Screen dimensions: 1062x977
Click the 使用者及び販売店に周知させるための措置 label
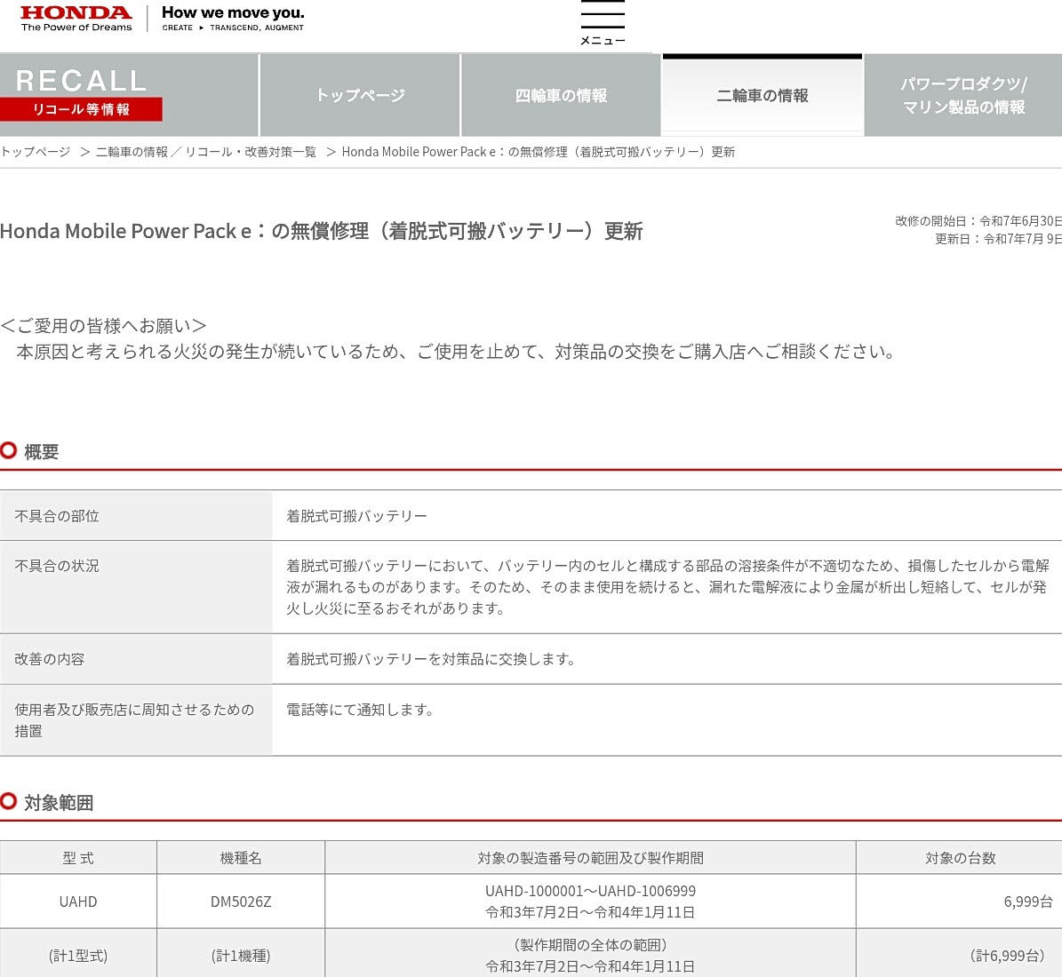click(x=135, y=719)
